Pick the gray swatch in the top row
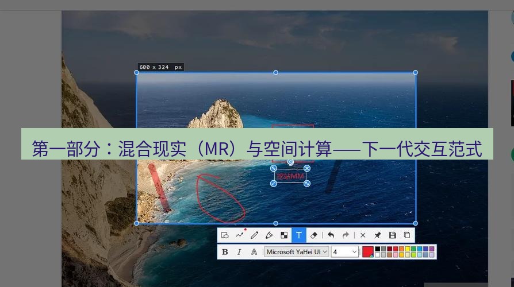The width and height of the screenshot is (514, 287). click(x=383, y=249)
